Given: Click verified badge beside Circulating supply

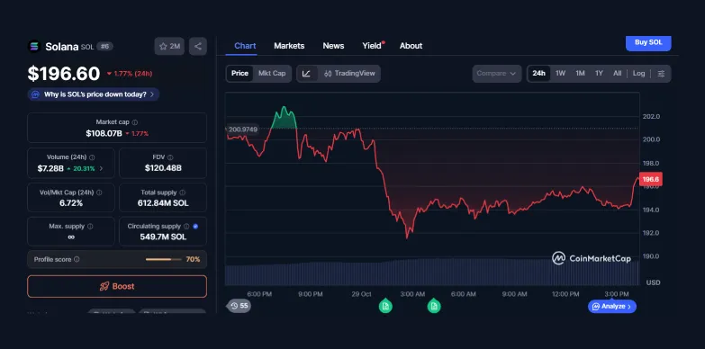Looking at the screenshot, I should (195, 227).
